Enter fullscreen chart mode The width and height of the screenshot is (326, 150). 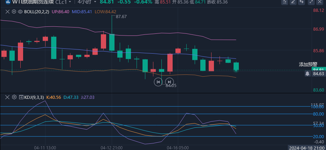[x=311, y=2]
